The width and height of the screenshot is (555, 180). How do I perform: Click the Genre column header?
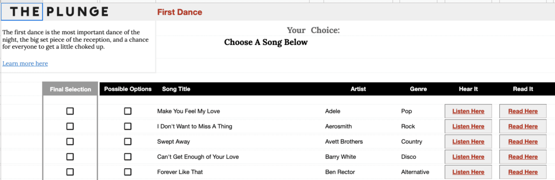point(418,89)
